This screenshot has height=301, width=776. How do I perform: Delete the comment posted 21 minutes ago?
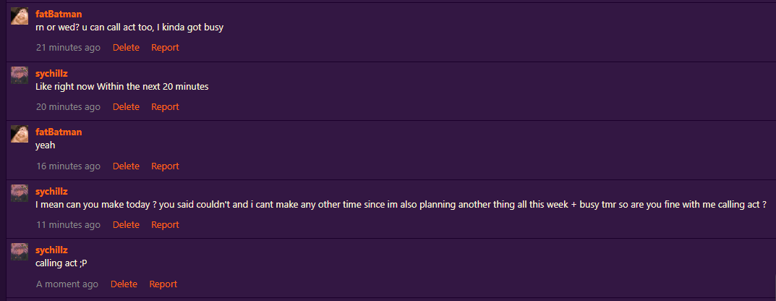[126, 48]
